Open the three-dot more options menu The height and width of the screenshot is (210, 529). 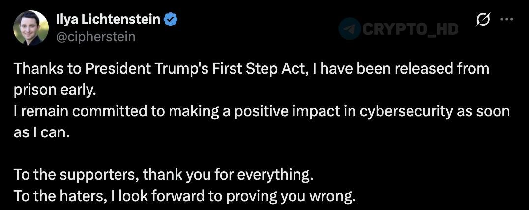click(506, 20)
